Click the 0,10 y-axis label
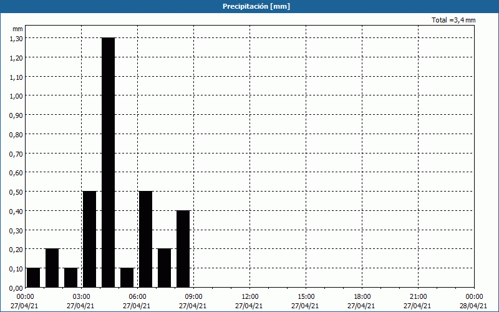Image resolution: width=499 pixels, height=312 pixels. click(16, 268)
